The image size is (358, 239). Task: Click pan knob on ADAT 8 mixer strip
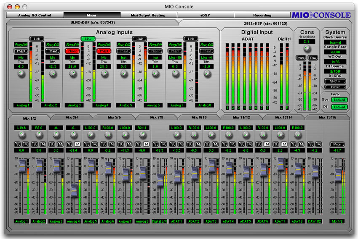[x=297, y=135]
